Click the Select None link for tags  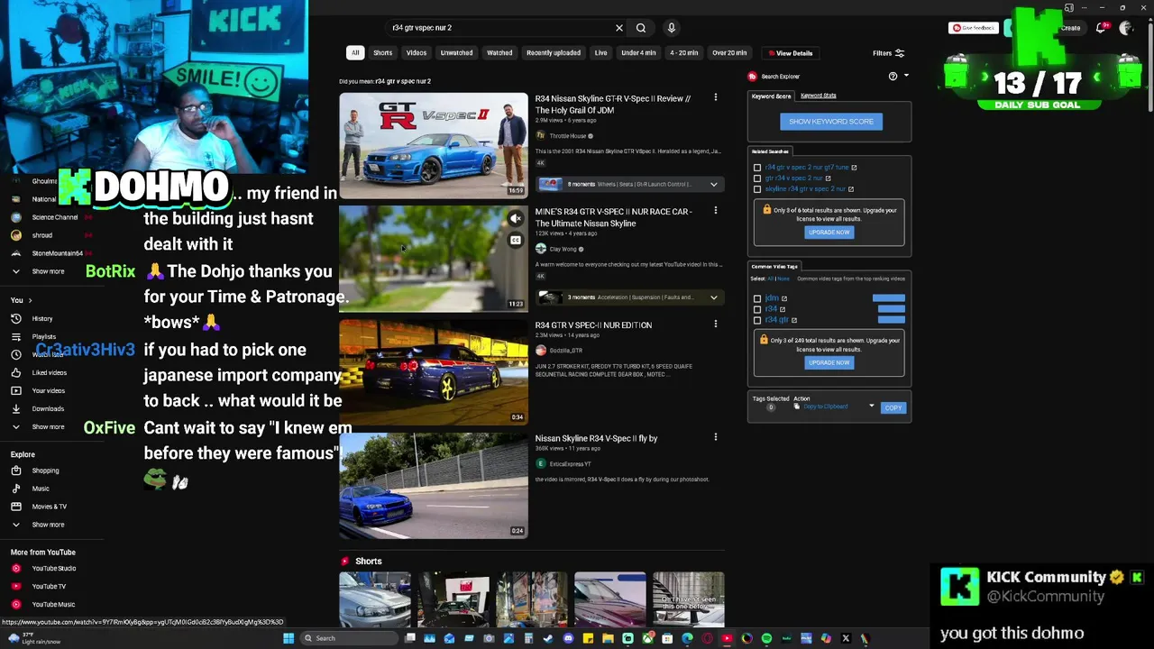pyautogui.click(x=783, y=279)
